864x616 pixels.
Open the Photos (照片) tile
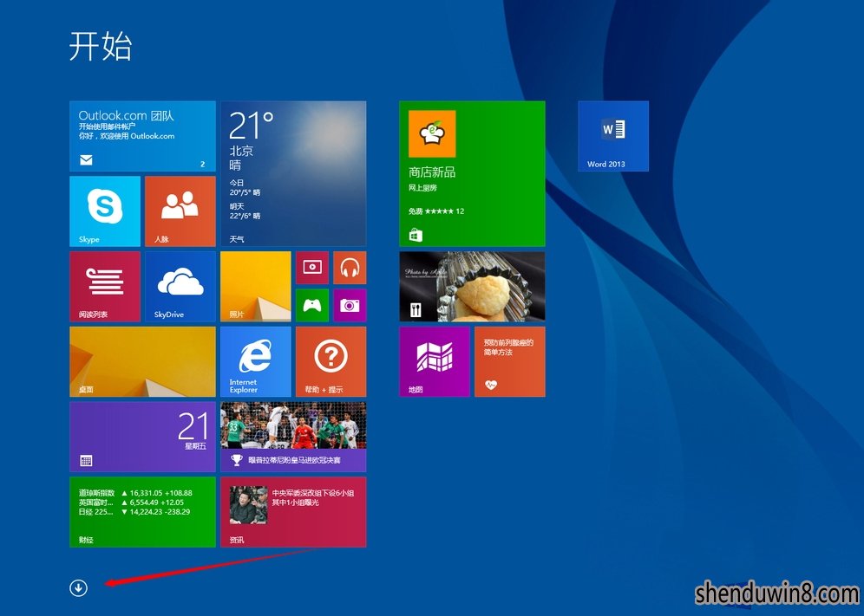256,286
